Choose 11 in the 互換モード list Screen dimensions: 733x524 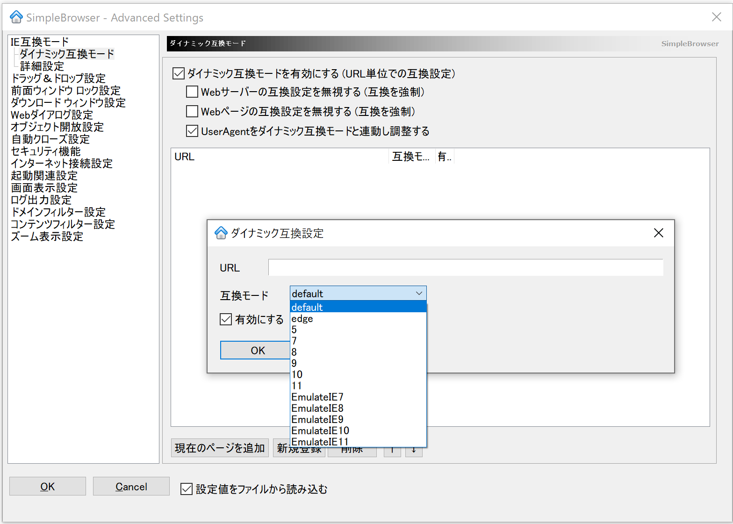pyautogui.click(x=358, y=386)
